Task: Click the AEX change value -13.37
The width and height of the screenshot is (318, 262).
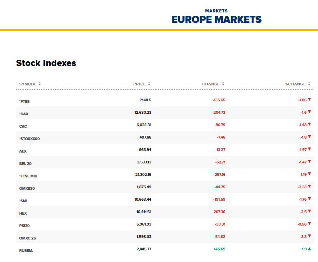Action: [x=220, y=150]
